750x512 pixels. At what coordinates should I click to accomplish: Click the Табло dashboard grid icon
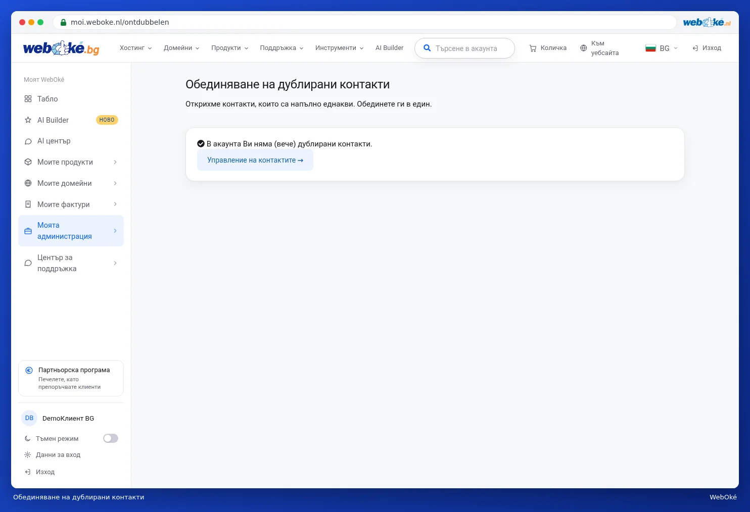(28, 99)
